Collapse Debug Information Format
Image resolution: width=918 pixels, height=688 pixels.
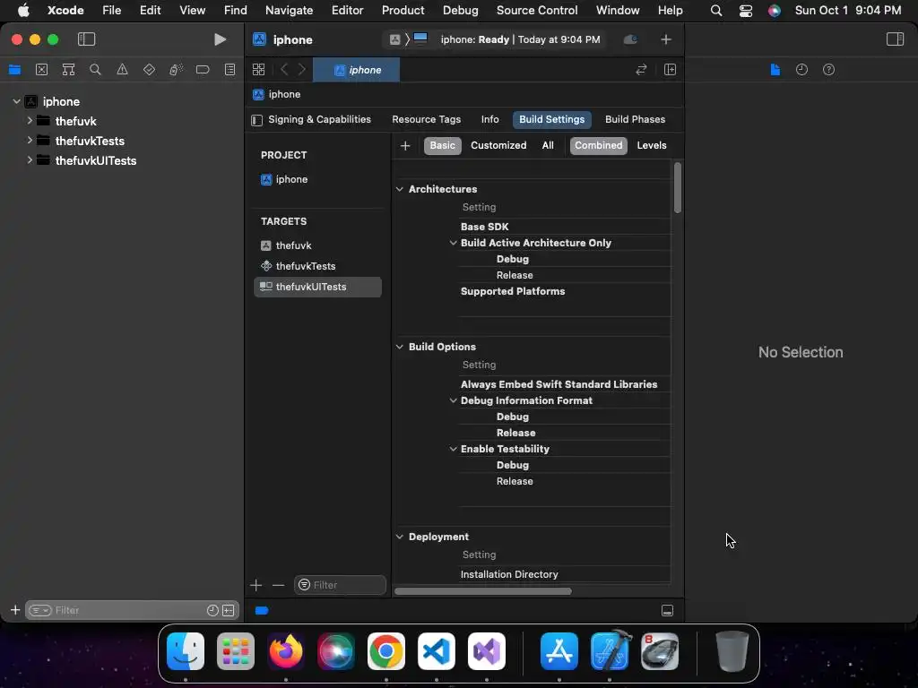[453, 400]
